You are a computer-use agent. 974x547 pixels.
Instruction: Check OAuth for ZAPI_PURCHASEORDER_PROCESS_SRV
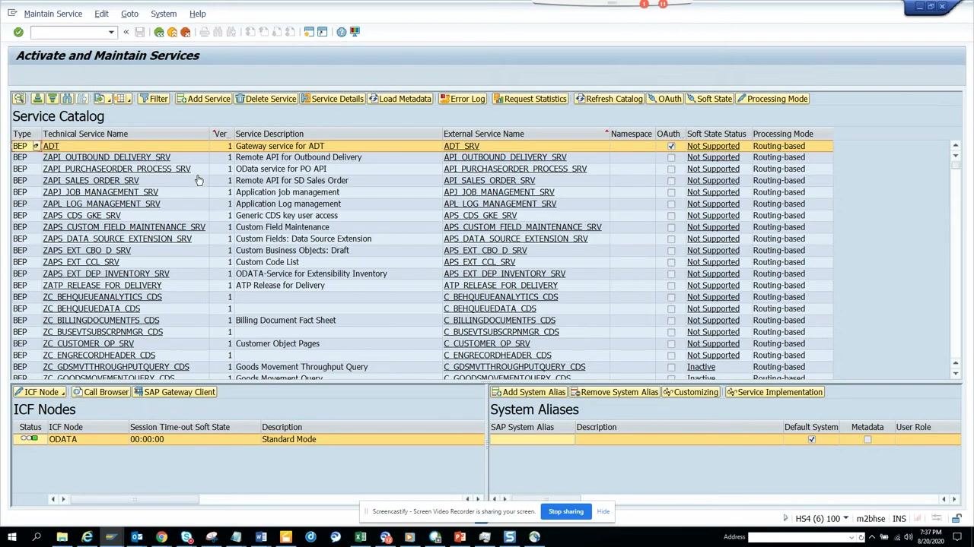[671, 169]
